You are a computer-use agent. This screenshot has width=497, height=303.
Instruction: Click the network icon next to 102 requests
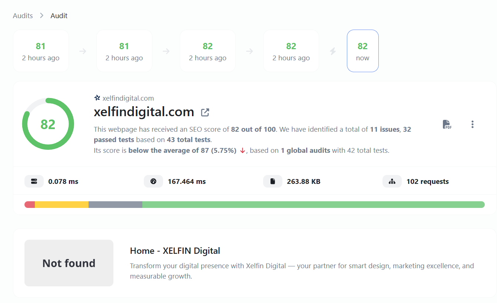coord(392,181)
